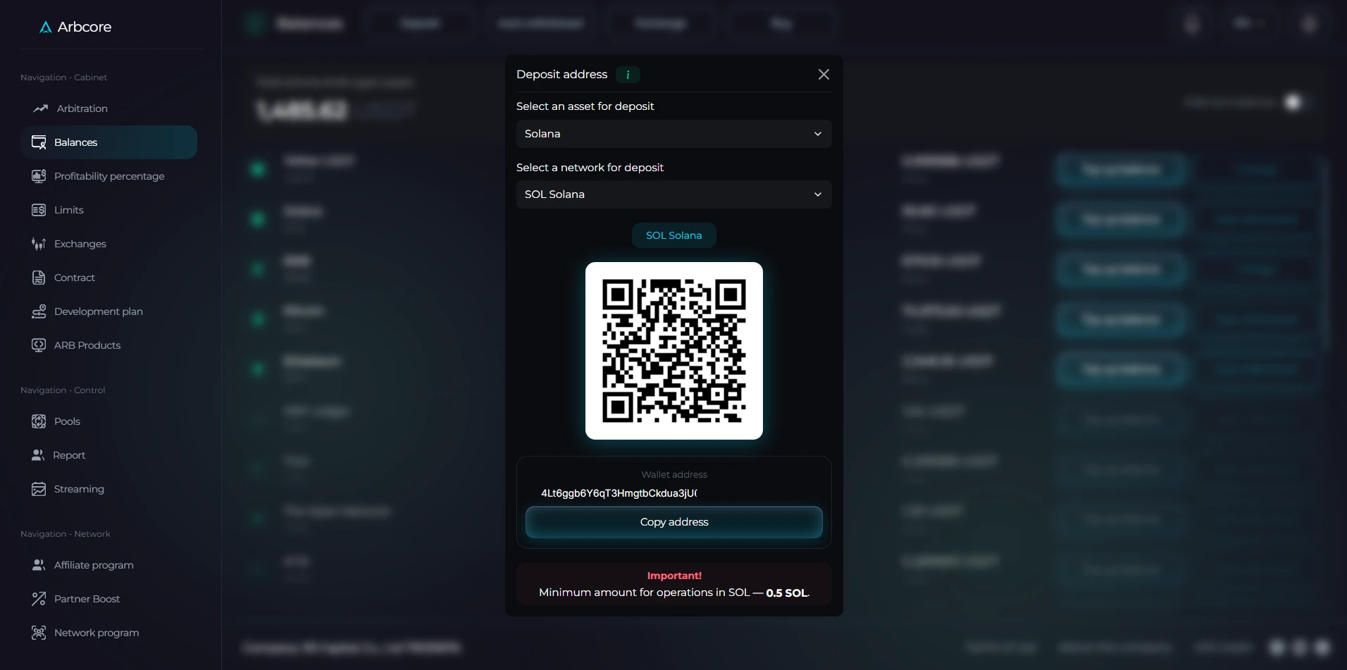The width and height of the screenshot is (1347, 670).
Task: Click "Select an asset for deposit" label
Action: point(585,106)
